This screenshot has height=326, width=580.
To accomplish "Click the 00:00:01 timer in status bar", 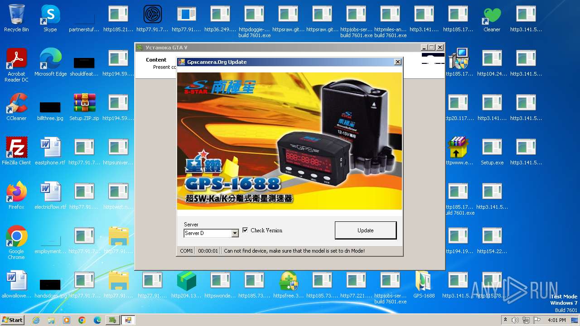I will pyautogui.click(x=208, y=251).
